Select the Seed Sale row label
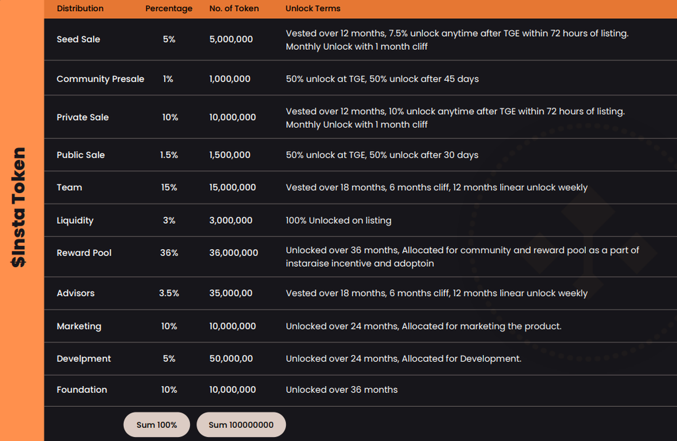677x441 pixels. (x=78, y=39)
